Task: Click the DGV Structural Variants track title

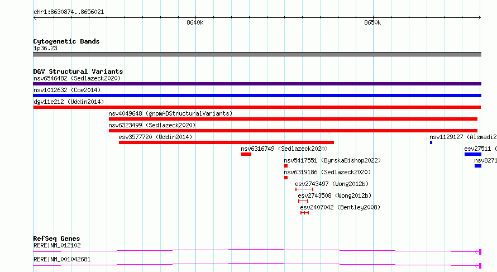Action: 78,71
